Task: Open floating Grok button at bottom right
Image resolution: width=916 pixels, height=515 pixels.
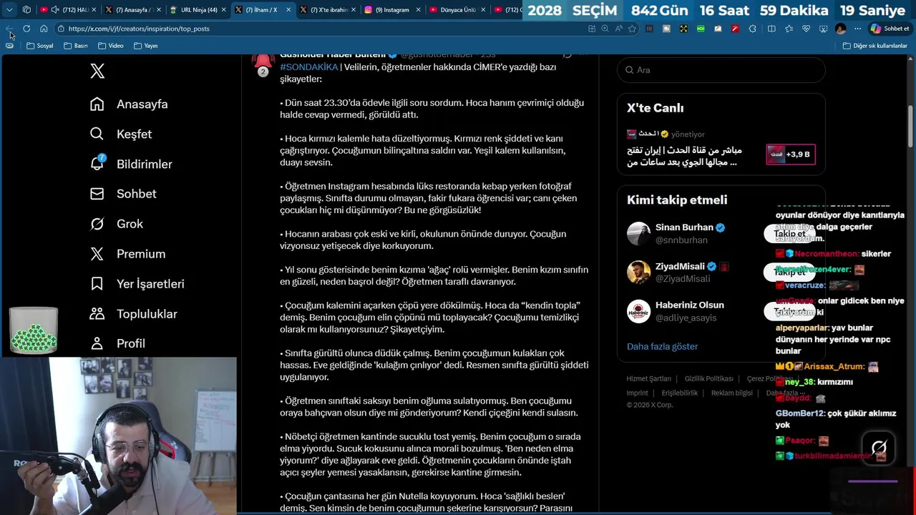Action: click(879, 448)
